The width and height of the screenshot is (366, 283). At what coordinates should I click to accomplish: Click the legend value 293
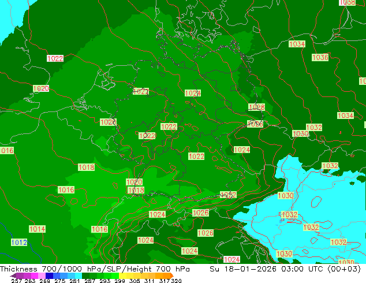tap(105, 281)
